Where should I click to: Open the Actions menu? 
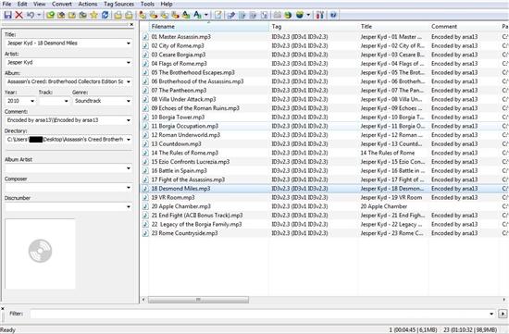click(88, 4)
